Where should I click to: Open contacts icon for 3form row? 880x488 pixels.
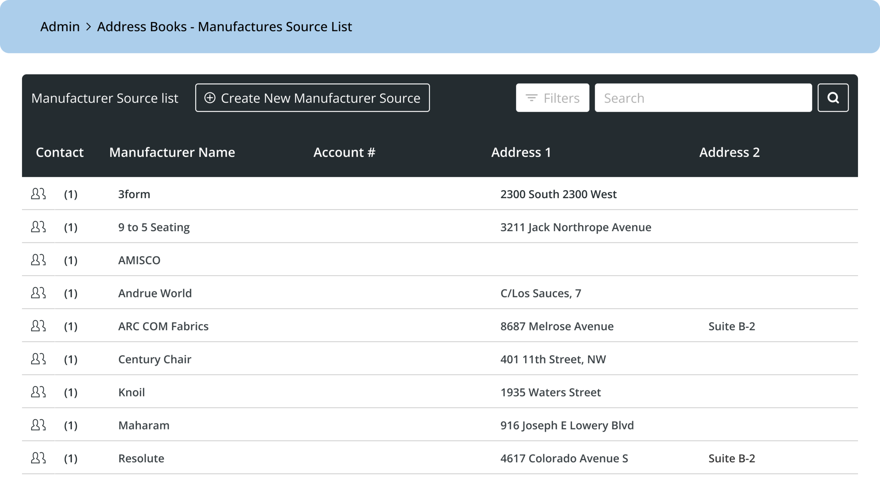pyautogui.click(x=38, y=194)
